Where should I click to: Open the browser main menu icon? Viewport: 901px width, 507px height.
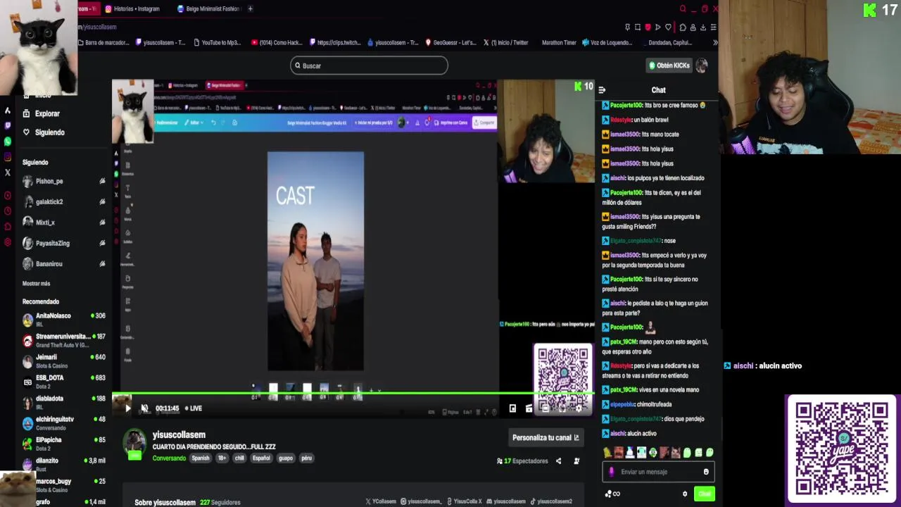pos(713,27)
